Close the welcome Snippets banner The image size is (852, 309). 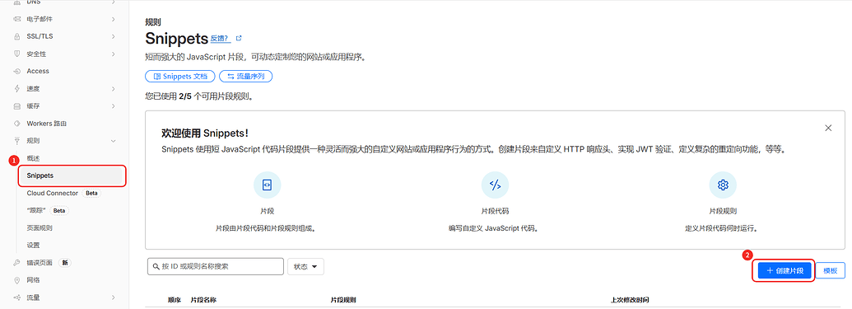pyautogui.click(x=828, y=128)
